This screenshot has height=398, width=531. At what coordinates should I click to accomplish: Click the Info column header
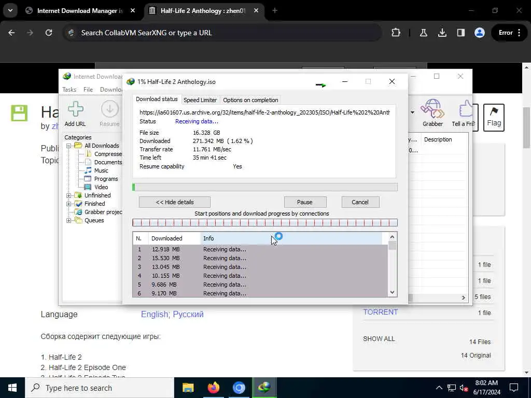291,238
